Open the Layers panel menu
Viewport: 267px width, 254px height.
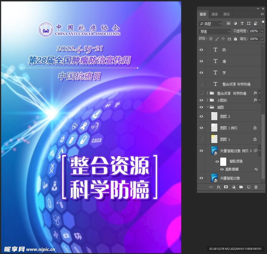(262, 14)
